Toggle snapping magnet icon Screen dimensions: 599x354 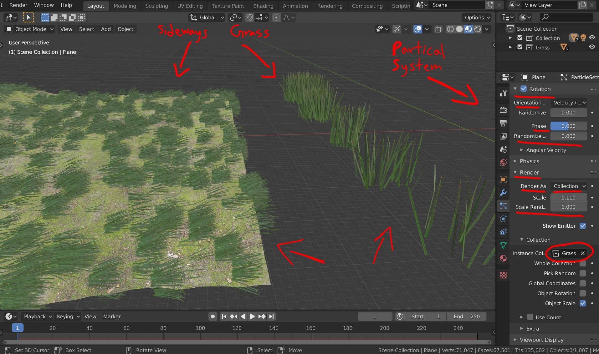point(249,18)
